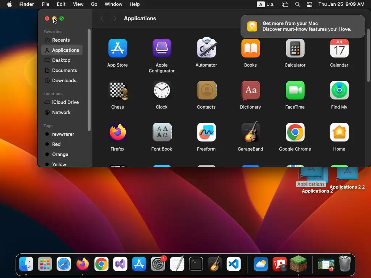This screenshot has height=278, width=371.
Task: Go forward with the Finder forward arrow
Action: click(115, 18)
